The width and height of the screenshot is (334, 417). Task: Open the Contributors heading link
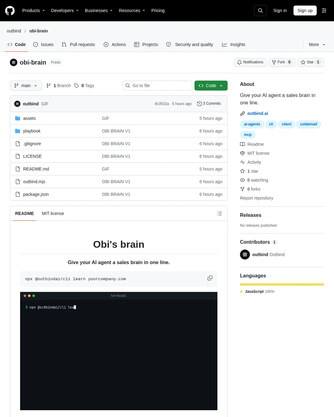[x=259, y=242]
